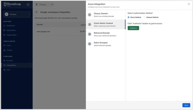Click the Dashboard home icon
The image size is (193, 110).
[4, 26]
